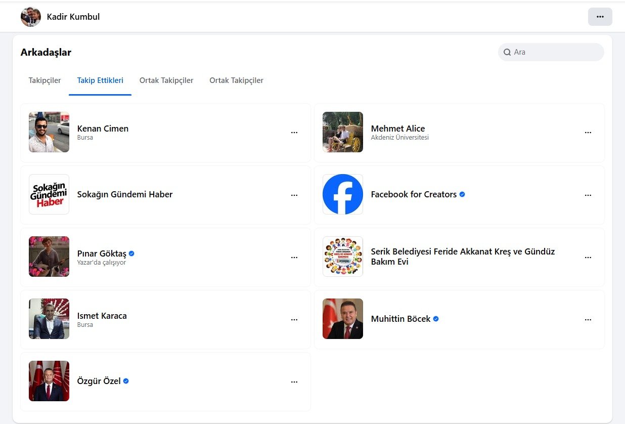Open options for Serik Belediyesi Kreş entry
The width and height of the screenshot is (625, 424).
pyautogui.click(x=588, y=257)
